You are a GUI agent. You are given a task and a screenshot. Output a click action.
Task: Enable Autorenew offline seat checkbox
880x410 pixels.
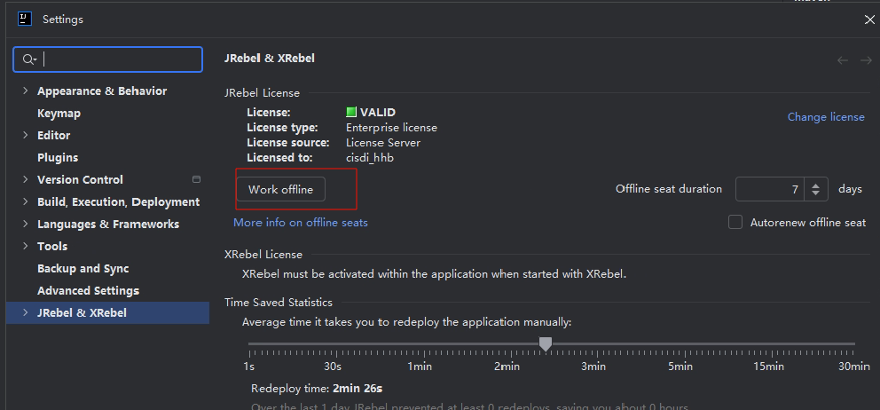point(735,223)
